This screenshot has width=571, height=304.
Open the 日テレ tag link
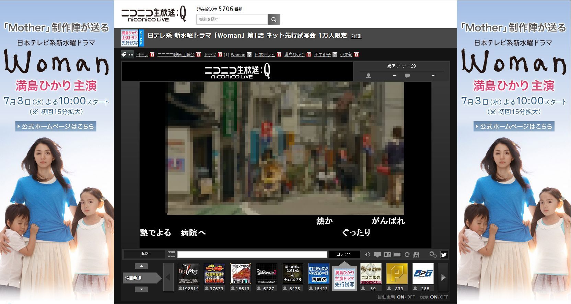click(x=142, y=55)
